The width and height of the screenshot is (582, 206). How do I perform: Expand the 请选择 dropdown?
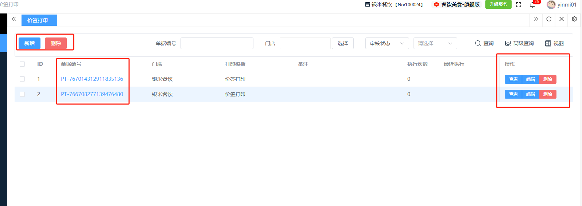coord(435,43)
